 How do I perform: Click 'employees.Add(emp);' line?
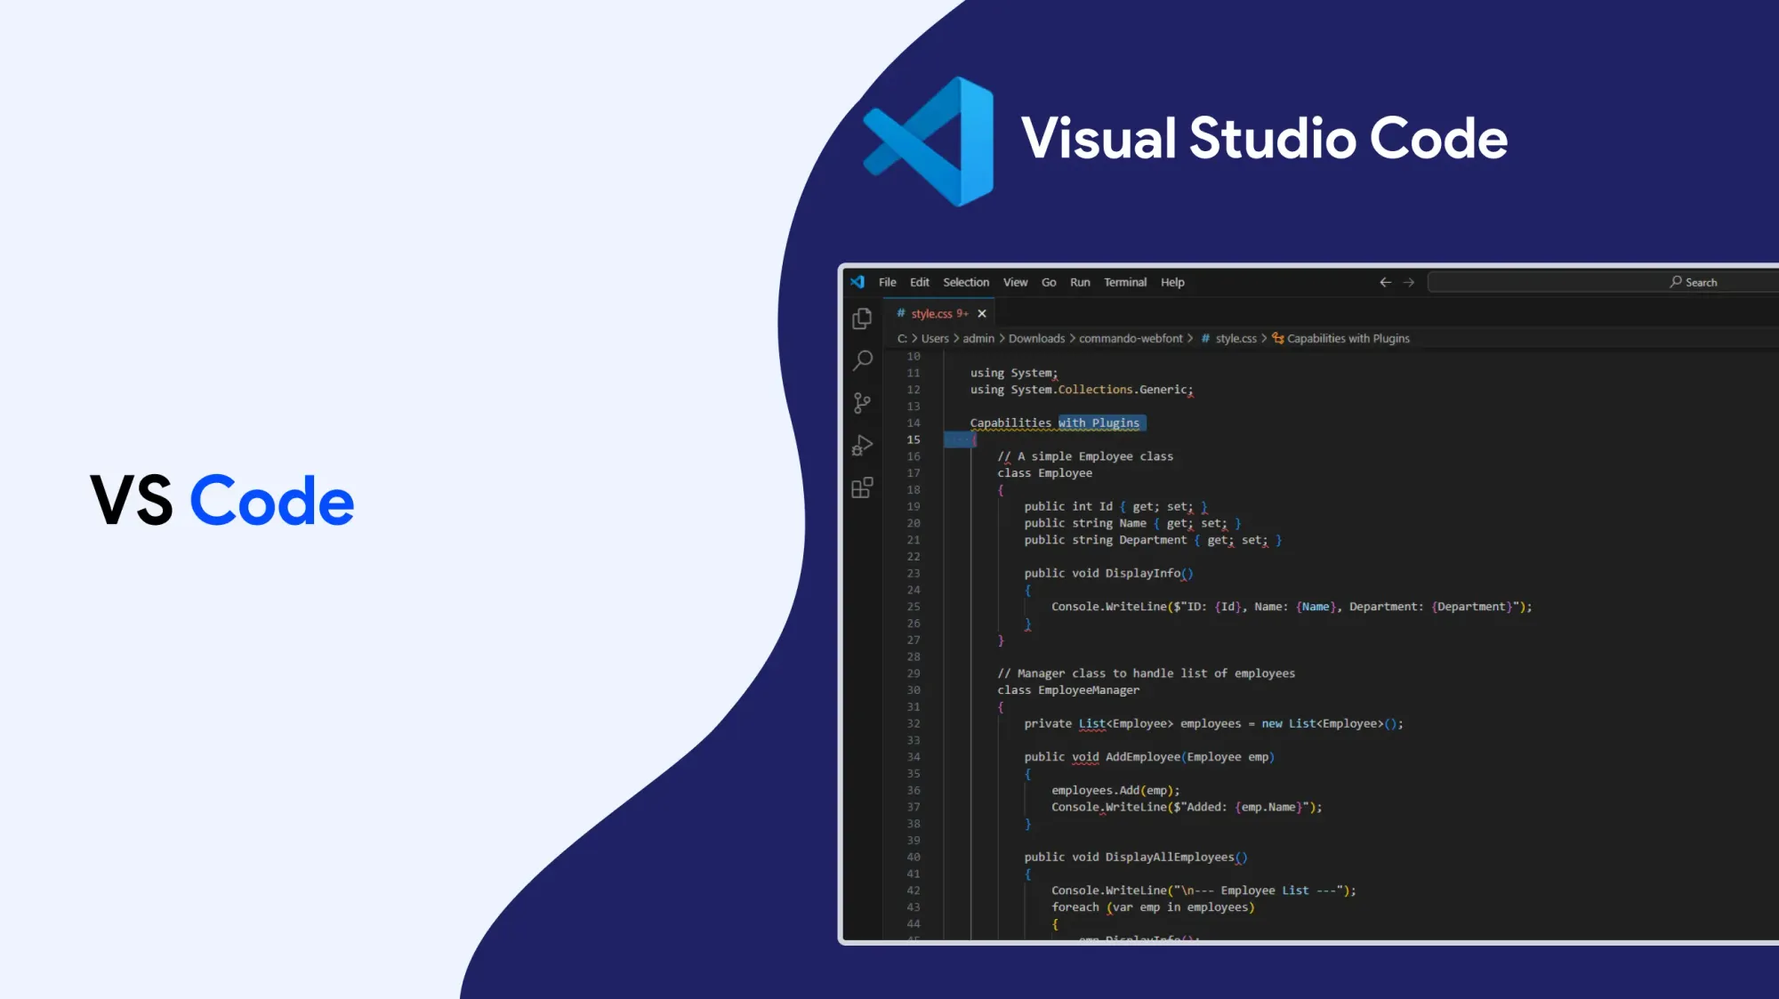[1115, 790]
